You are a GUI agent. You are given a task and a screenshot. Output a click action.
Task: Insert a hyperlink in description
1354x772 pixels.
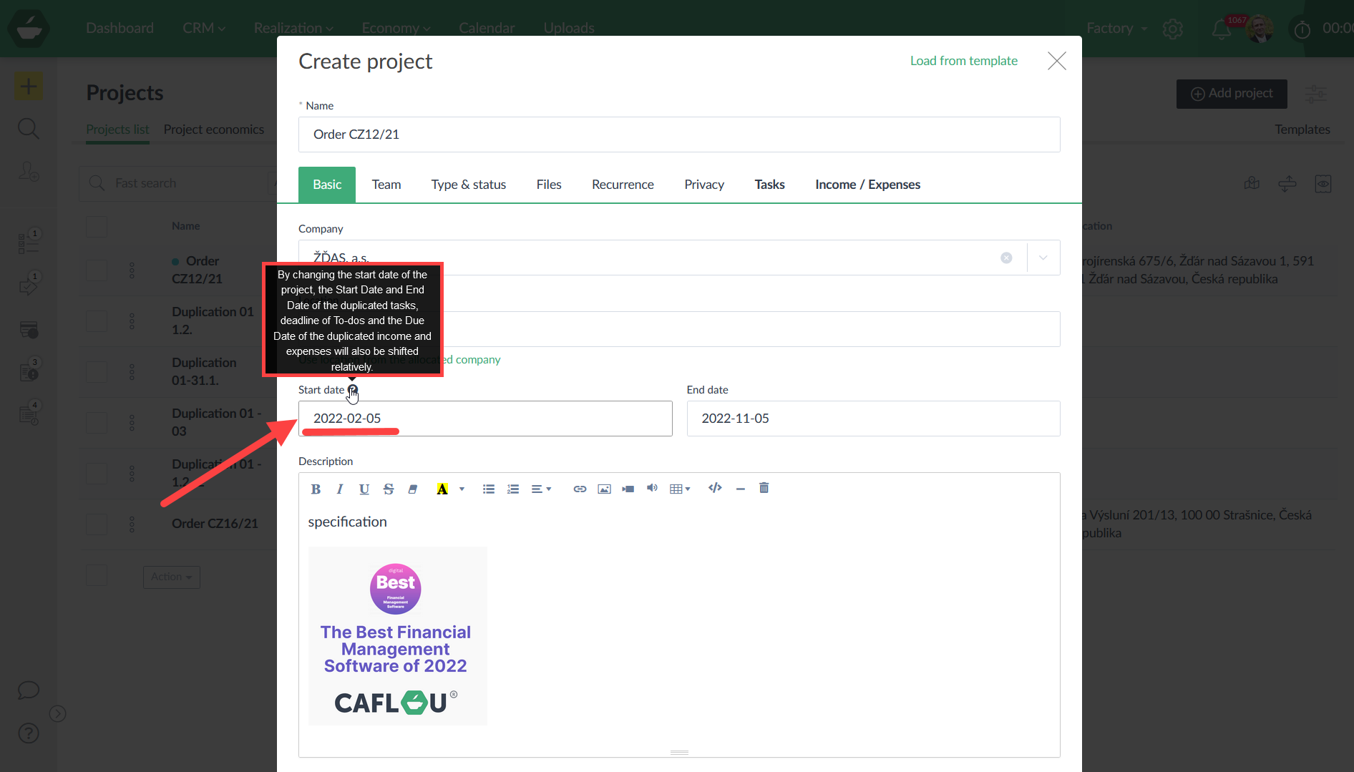tap(580, 489)
